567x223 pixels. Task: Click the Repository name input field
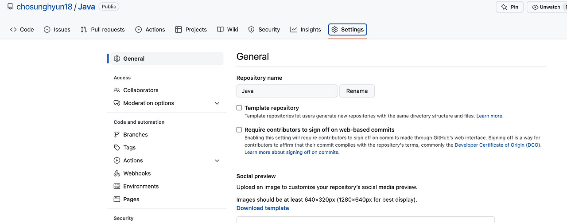(287, 91)
